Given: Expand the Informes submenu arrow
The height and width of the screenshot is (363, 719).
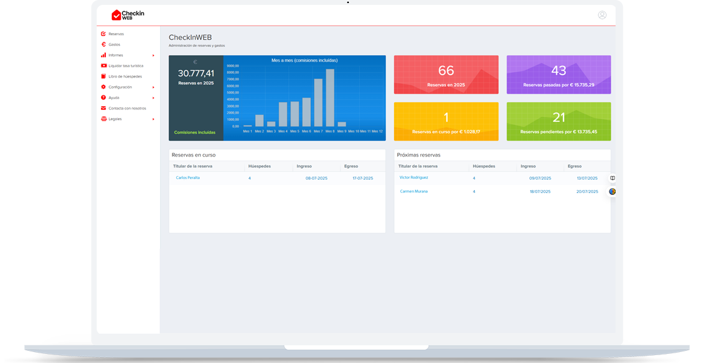Looking at the screenshot, I should (153, 55).
